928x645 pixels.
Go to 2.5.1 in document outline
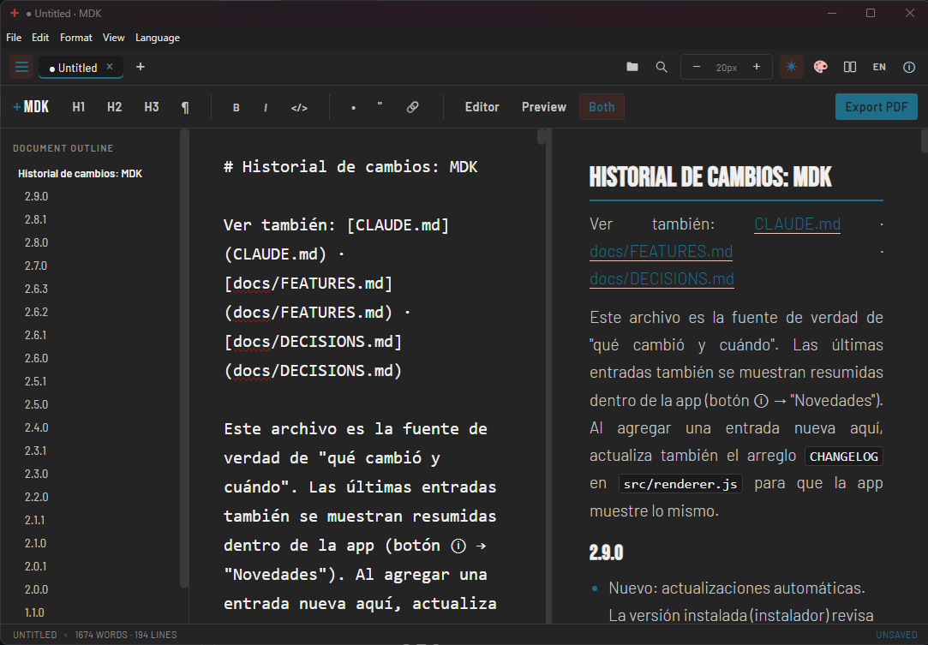35,381
